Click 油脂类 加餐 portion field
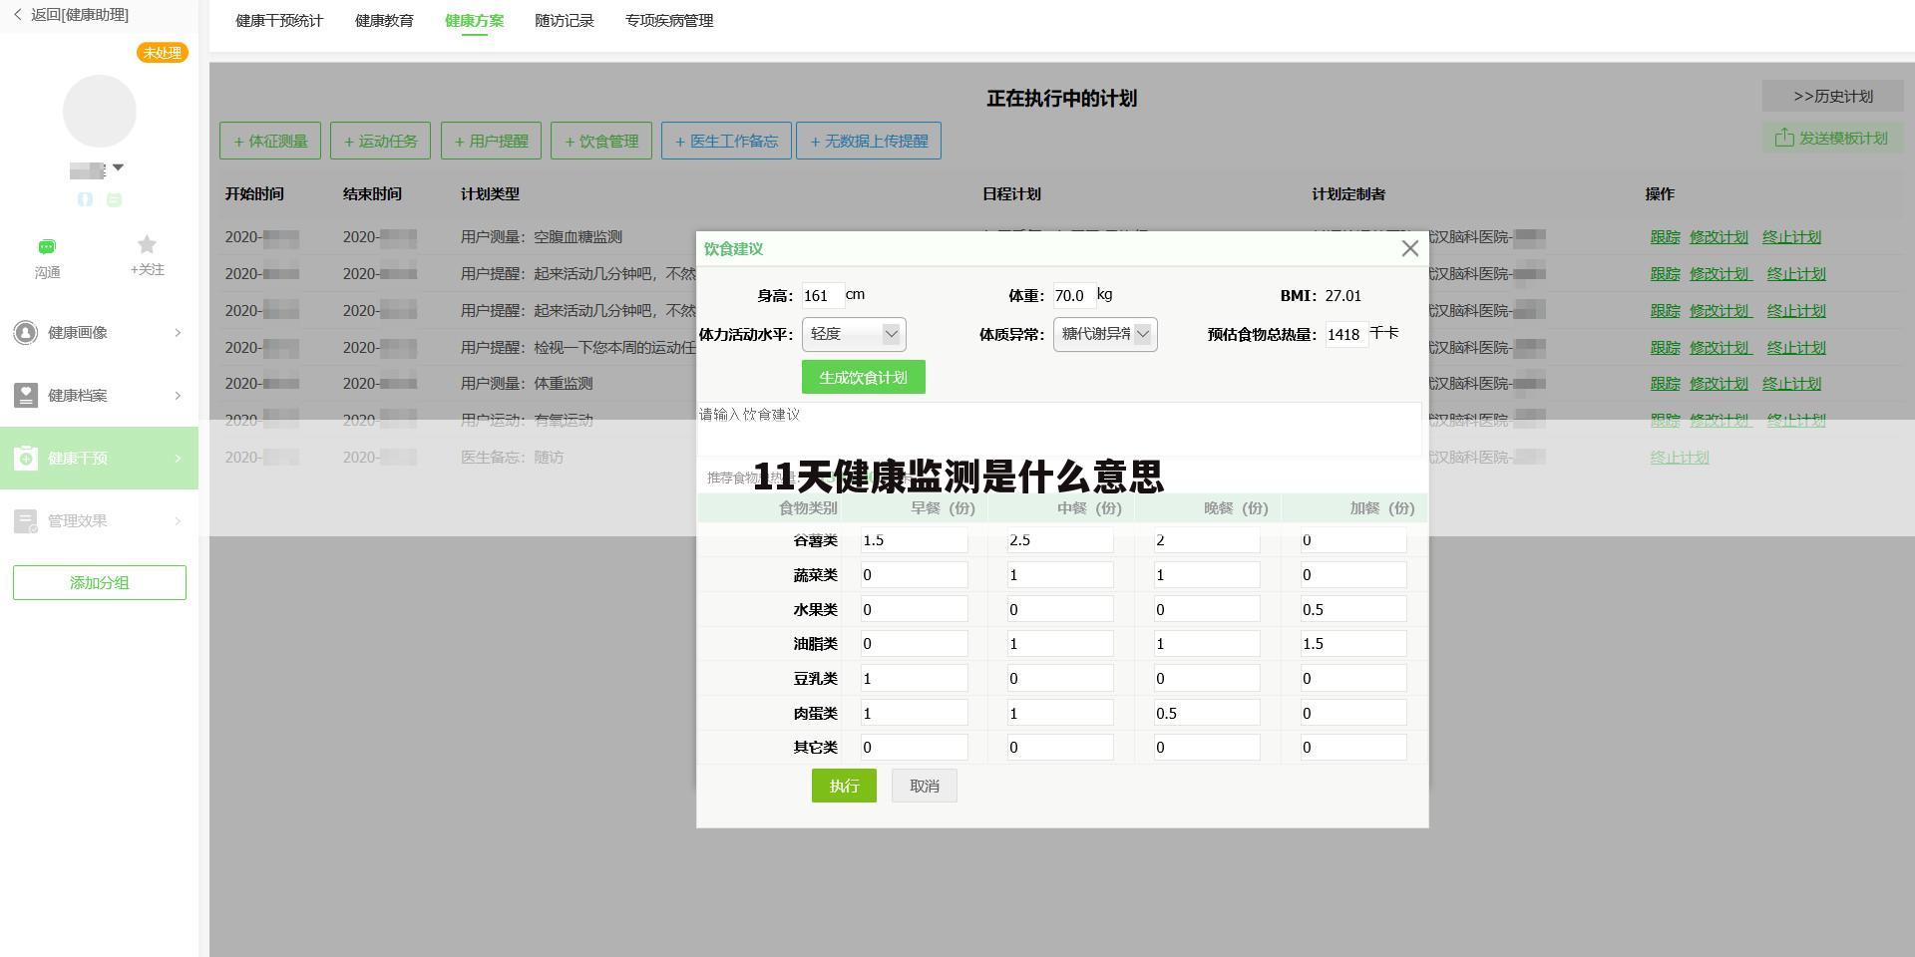The height and width of the screenshot is (957, 1915). click(x=1353, y=643)
